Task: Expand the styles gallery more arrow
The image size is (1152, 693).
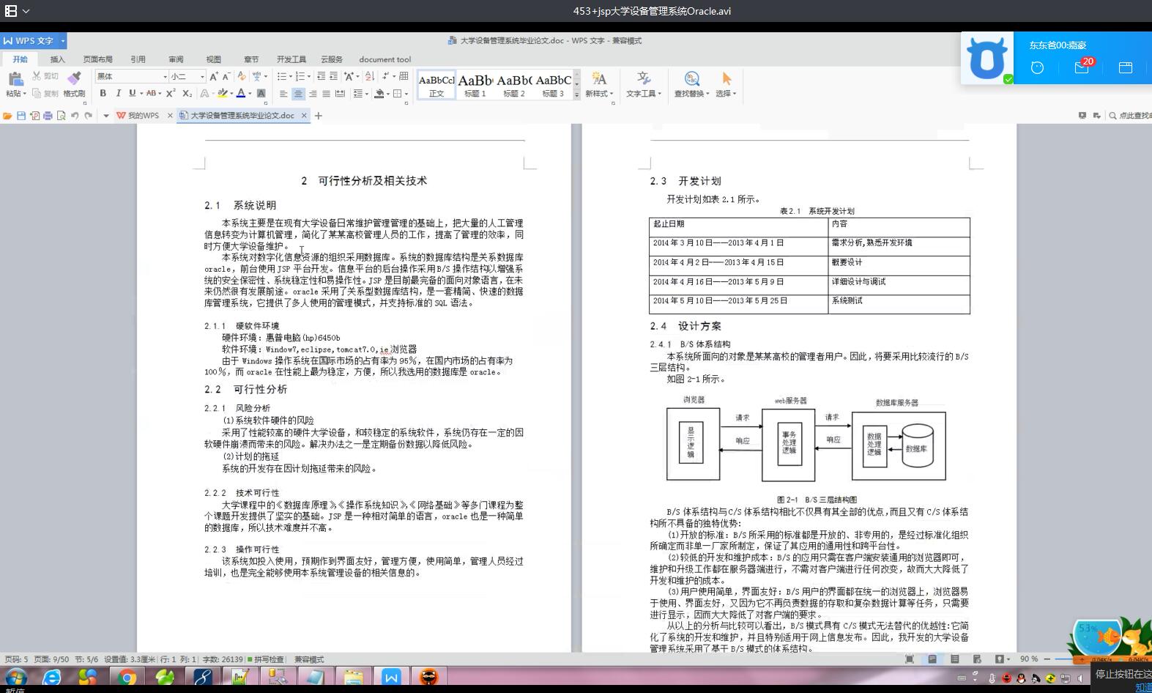Action: [x=576, y=94]
